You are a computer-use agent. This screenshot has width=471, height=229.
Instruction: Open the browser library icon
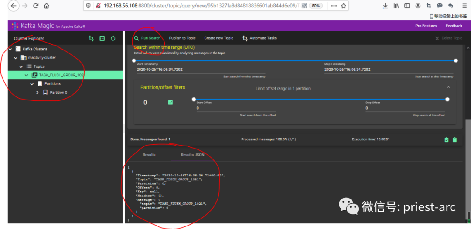[x=396, y=6]
